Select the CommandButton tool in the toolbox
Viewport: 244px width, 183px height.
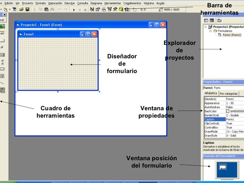click(x=2, y=41)
